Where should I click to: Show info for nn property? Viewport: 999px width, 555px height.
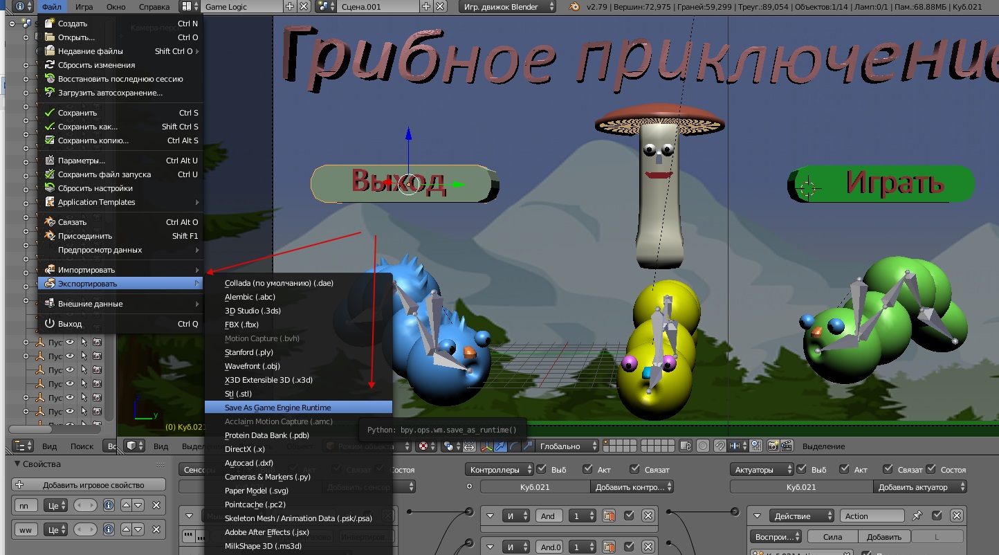coord(109,506)
